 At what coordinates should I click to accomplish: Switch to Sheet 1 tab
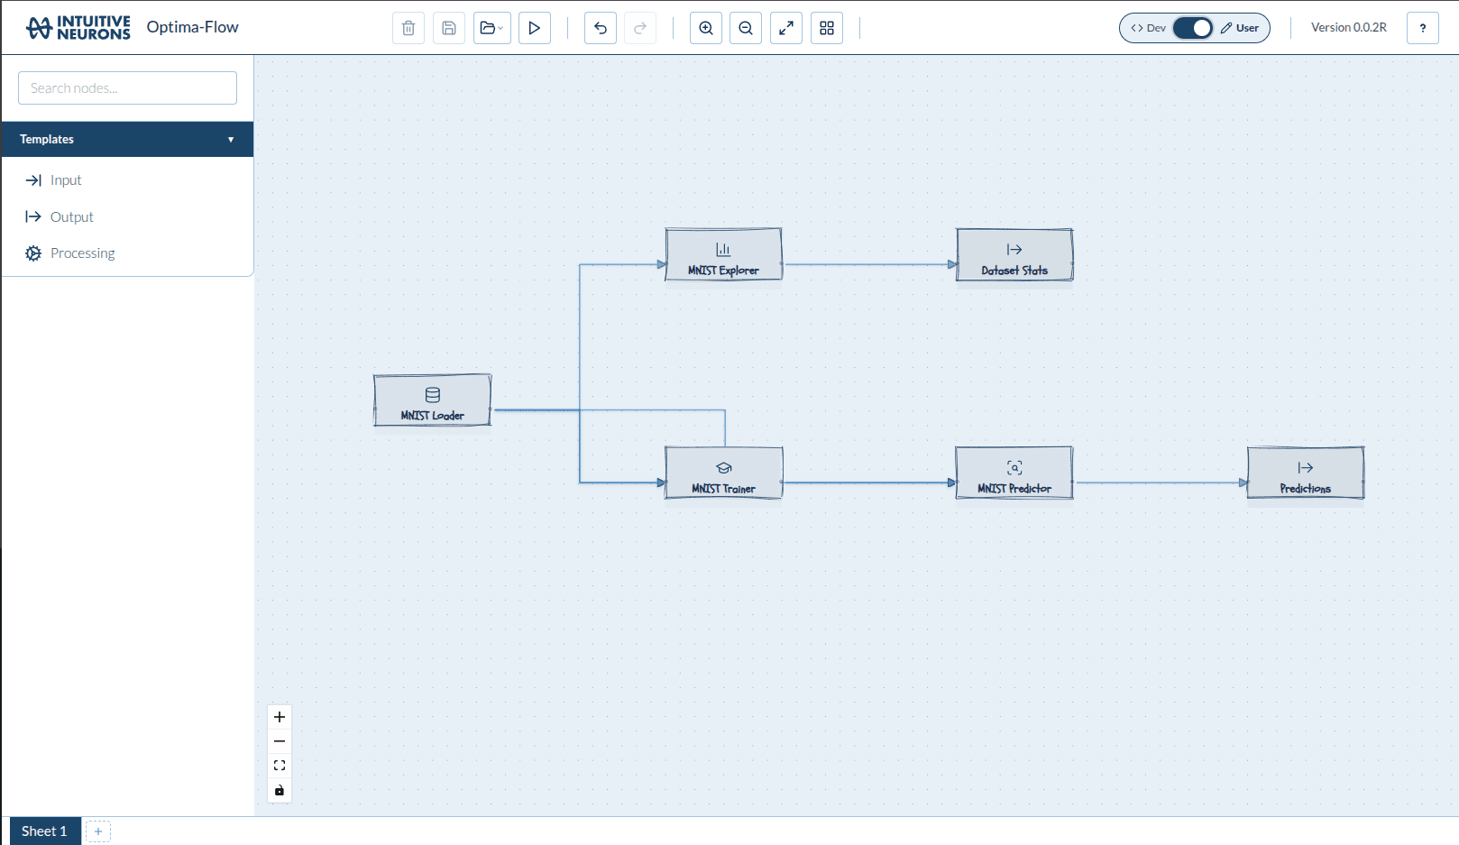[x=45, y=831]
